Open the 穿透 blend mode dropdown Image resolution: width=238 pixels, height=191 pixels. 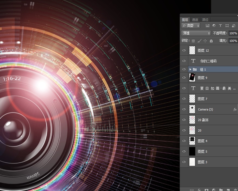point(196,33)
